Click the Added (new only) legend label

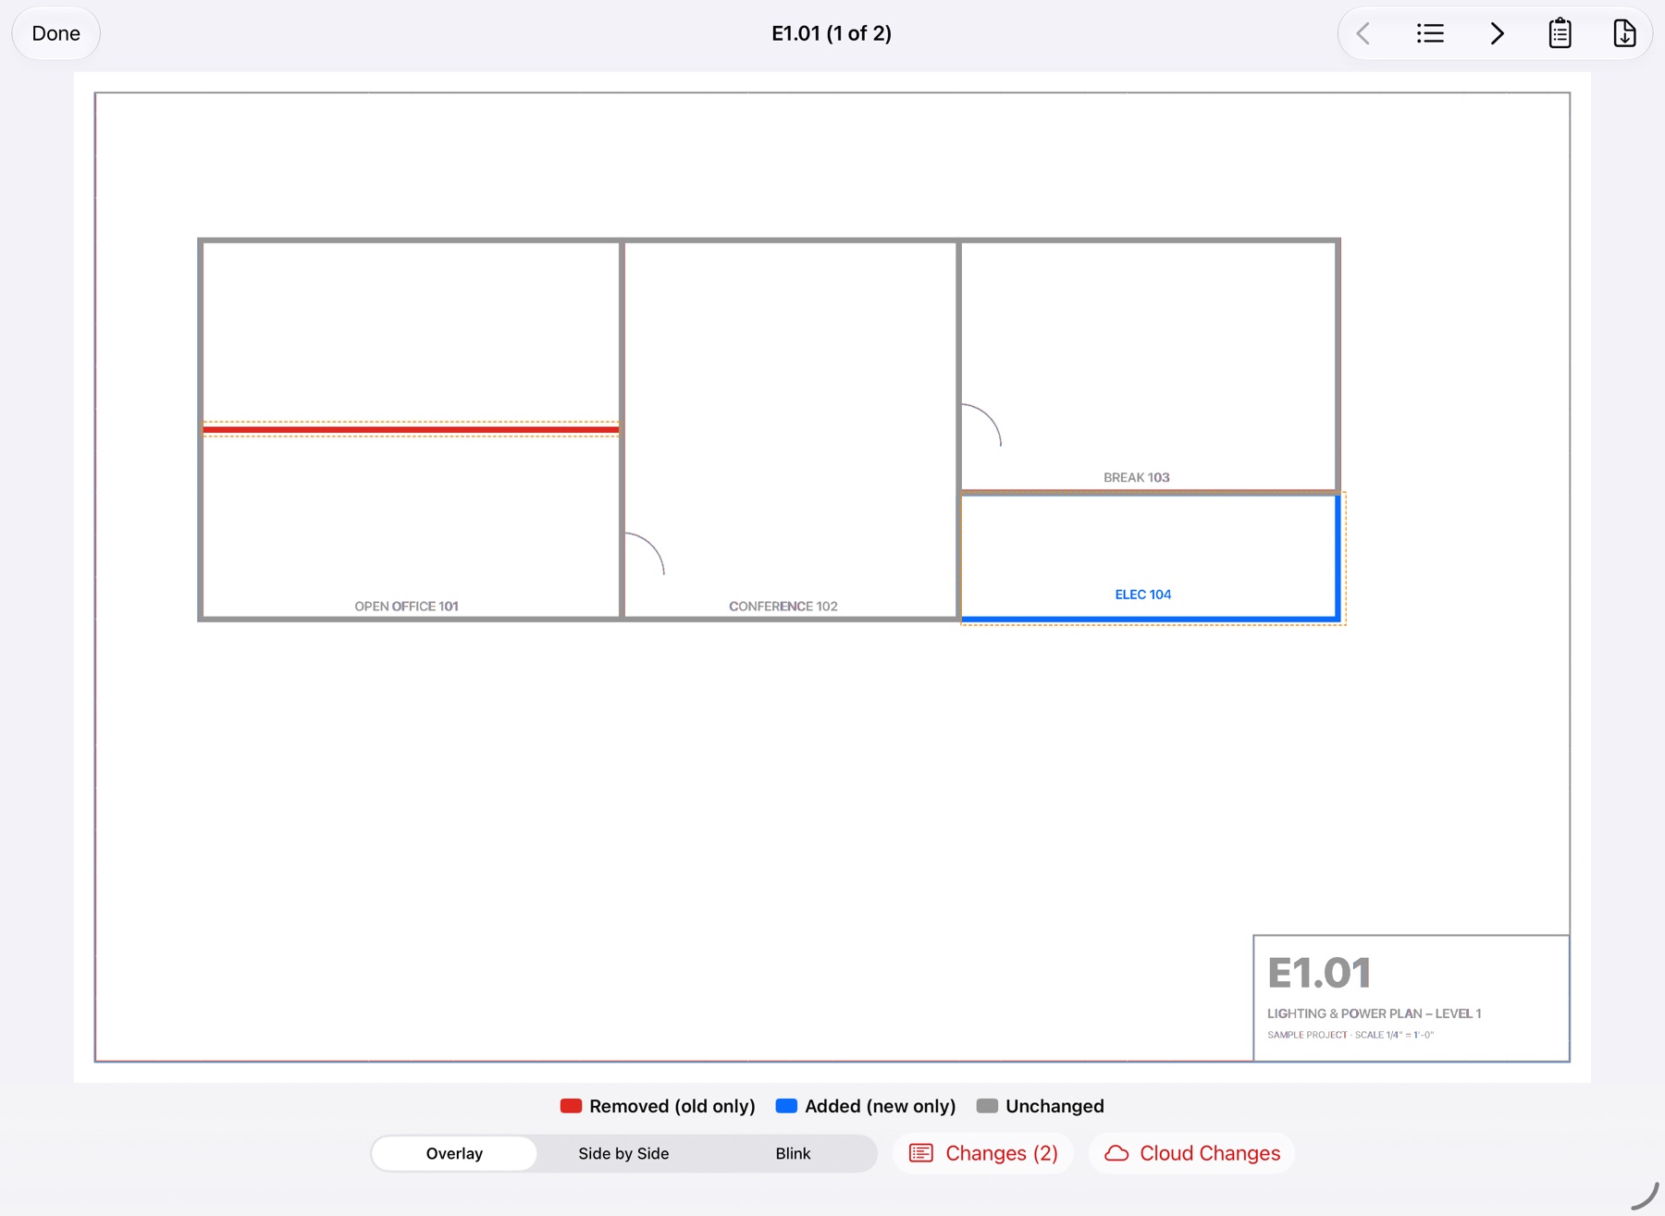[880, 1106]
